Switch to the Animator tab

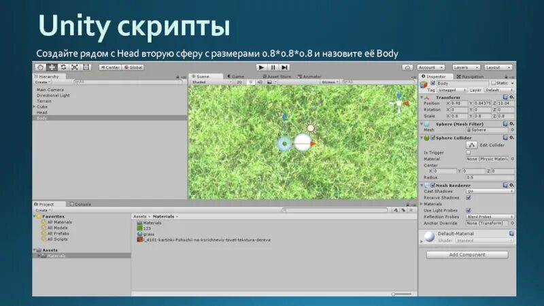pos(309,76)
